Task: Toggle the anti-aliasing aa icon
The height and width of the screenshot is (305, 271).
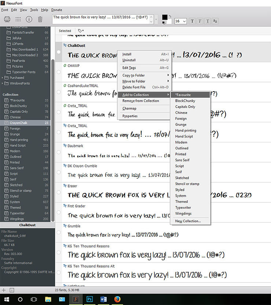Action: click(215, 21)
